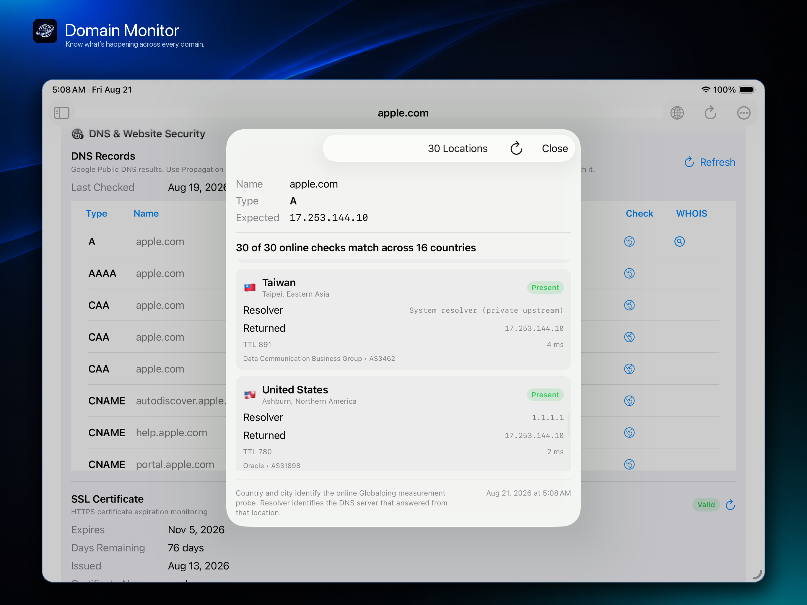Check propagation for the A record row
807x605 pixels.
pos(629,241)
